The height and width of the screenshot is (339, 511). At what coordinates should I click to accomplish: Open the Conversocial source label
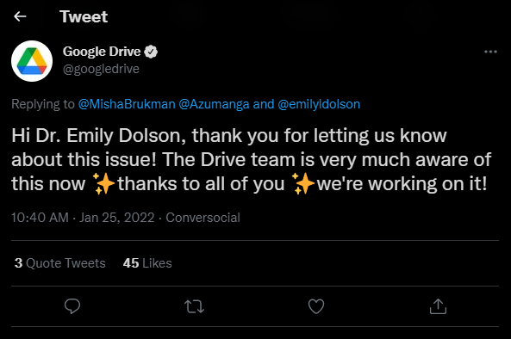[x=203, y=218]
